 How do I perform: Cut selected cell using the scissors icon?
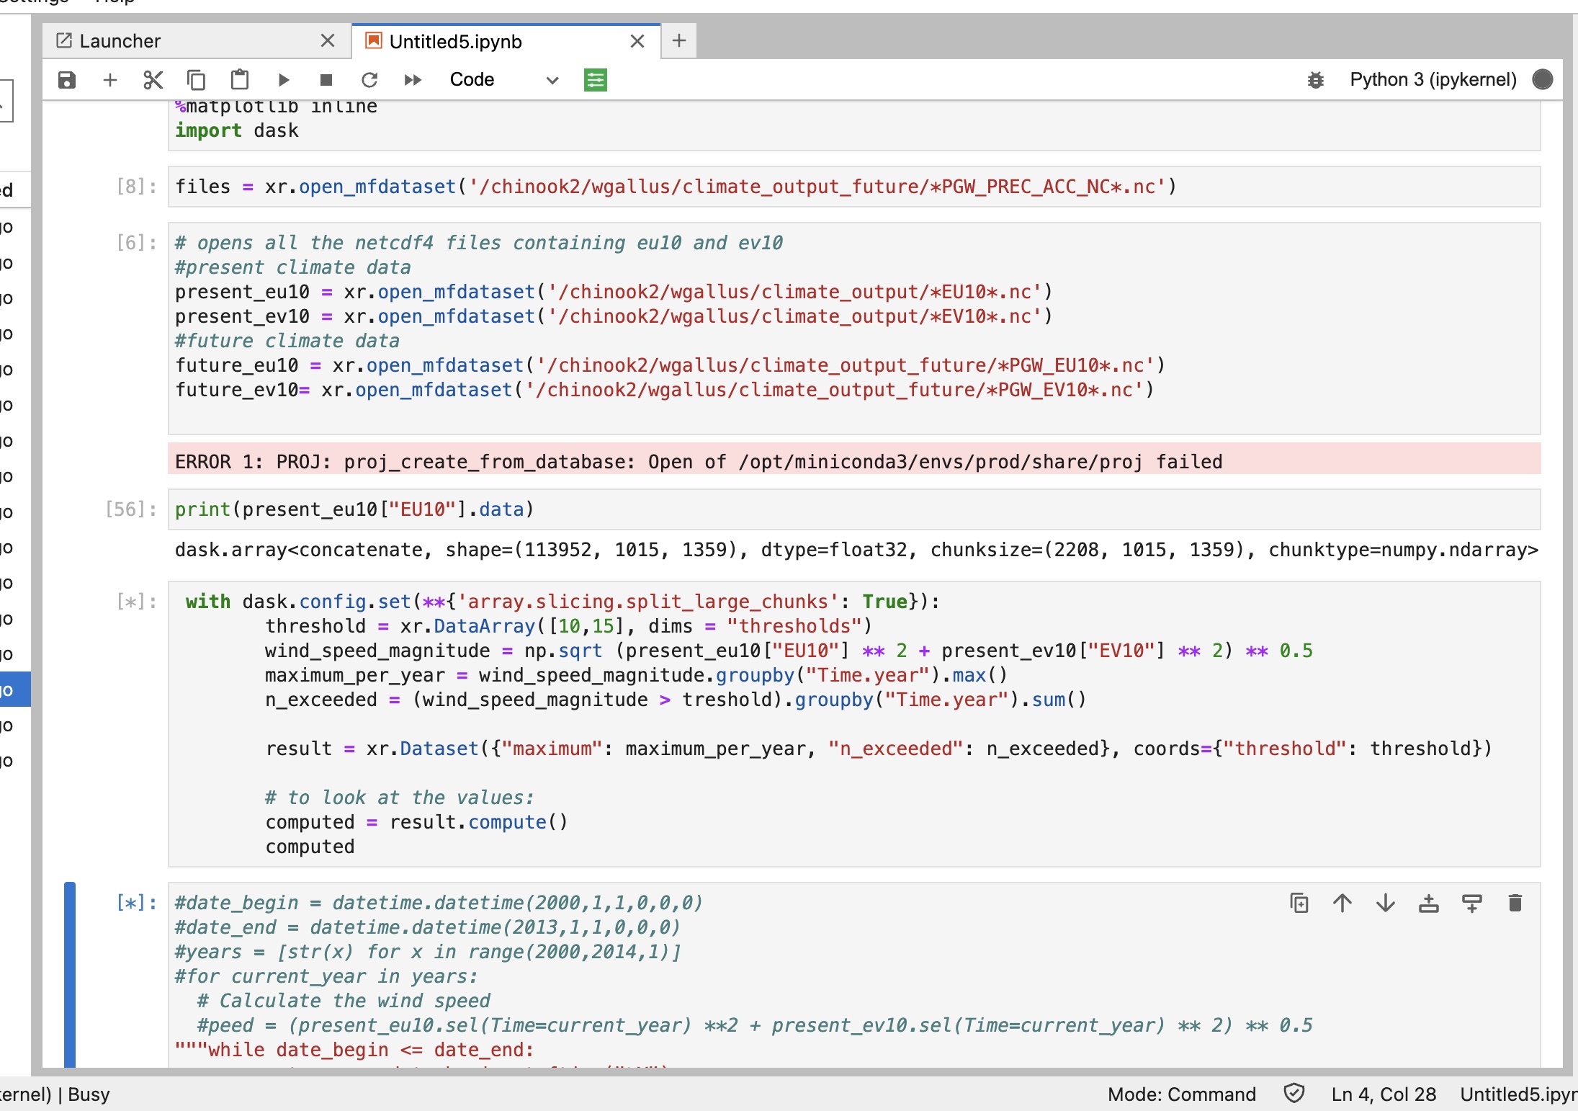click(x=153, y=80)
